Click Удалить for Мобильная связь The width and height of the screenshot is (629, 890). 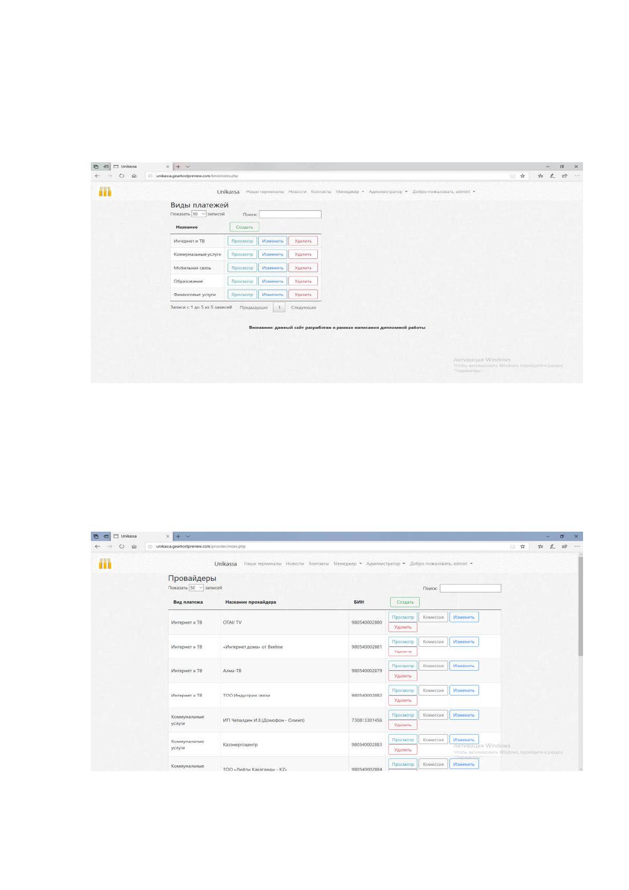point(303,268)
